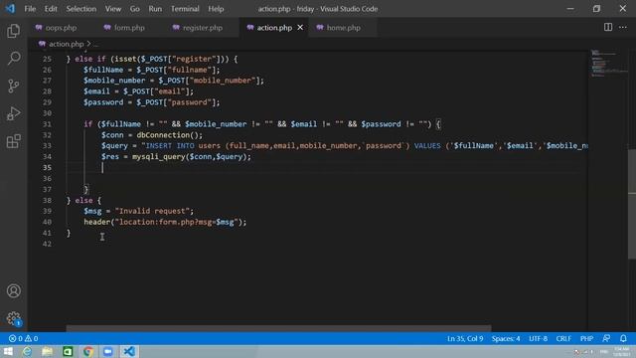Place cursor on $conn = dbConnection(); line
Image resolution: width=636 pixels, height=358 pixels.
[x=152, y=135]
